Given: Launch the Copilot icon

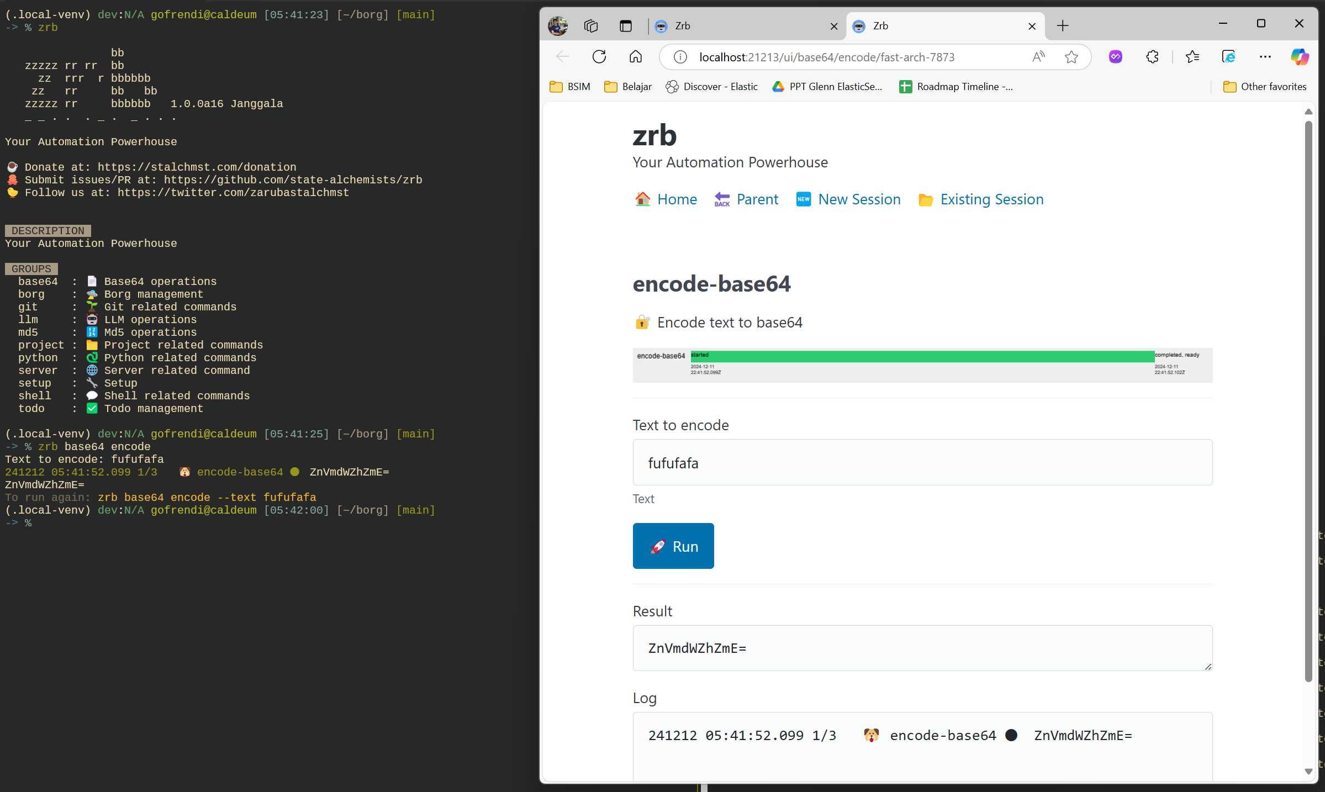Looking at the screenshot, I should (1299, 57).
